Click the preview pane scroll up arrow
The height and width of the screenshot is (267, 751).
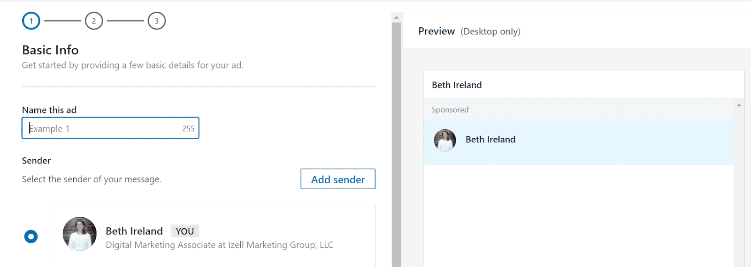[739, 105]
